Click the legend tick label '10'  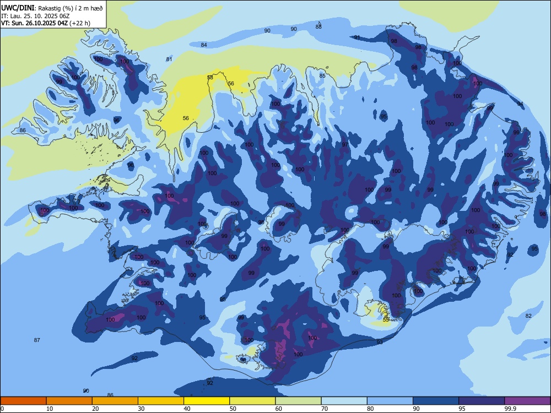pos(50,409)
